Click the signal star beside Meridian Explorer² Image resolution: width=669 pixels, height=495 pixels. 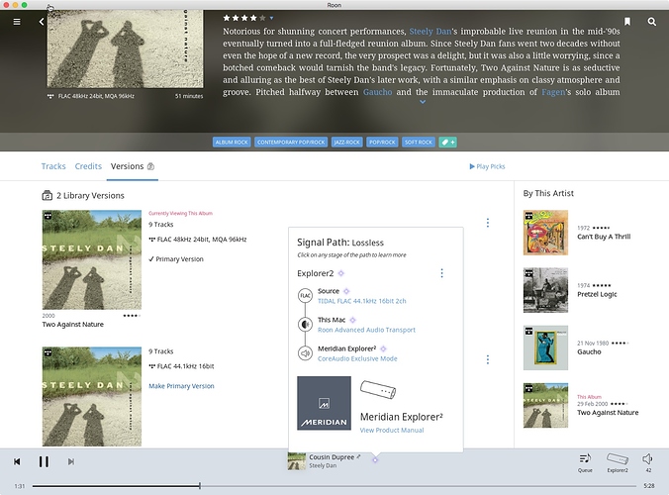pyautogui.click(x=383, y=349)
